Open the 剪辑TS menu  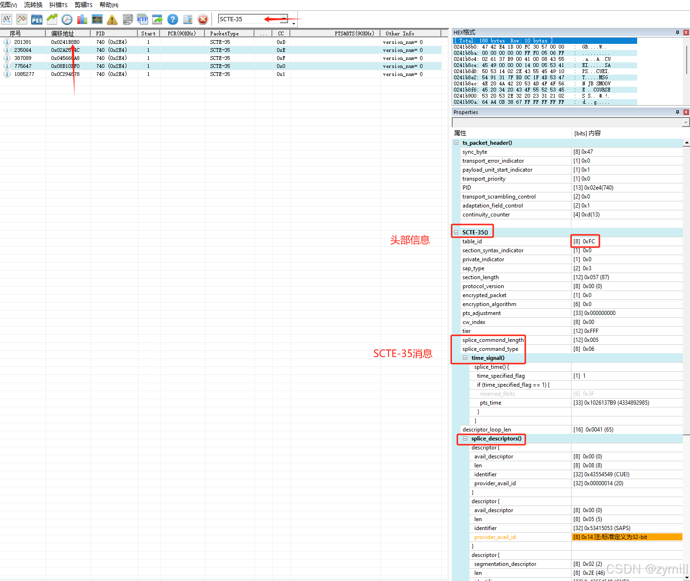(x=84, y=5)
